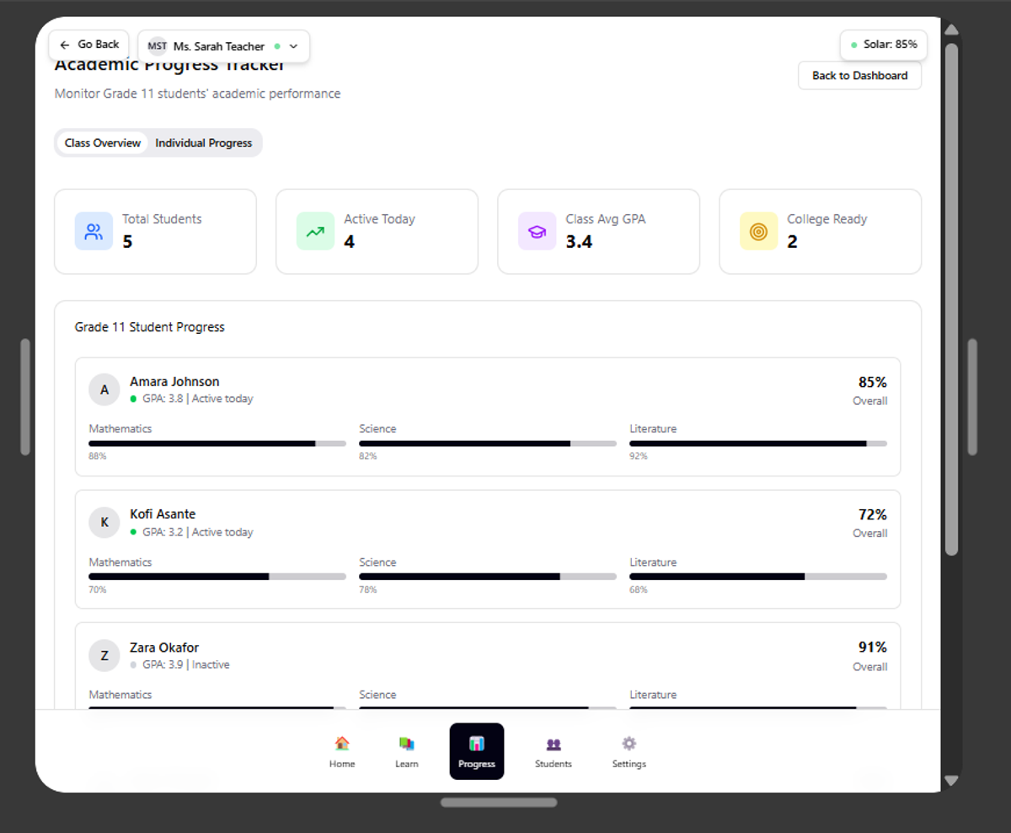Click the Total Students people icon
Screen dimensions: 1011x833
[x=94, y=232]
